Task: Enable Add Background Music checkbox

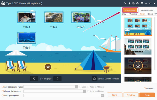Action: (3, 87)
